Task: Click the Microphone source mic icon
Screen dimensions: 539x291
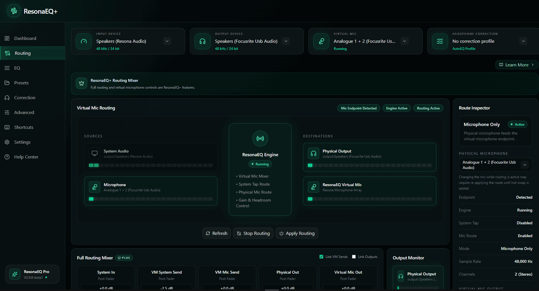Action: click(x=95, y=187)
